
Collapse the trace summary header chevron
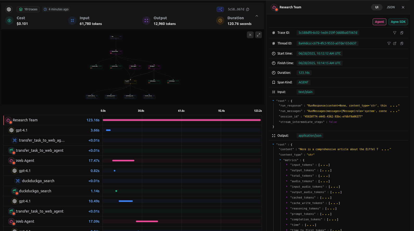pos(257,16)
